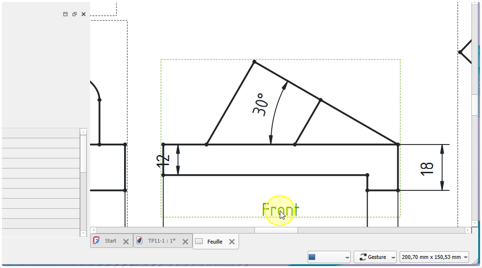Click the left arrow of the horizontal scrollbar
482x268 pixels.
pos(94,230)
